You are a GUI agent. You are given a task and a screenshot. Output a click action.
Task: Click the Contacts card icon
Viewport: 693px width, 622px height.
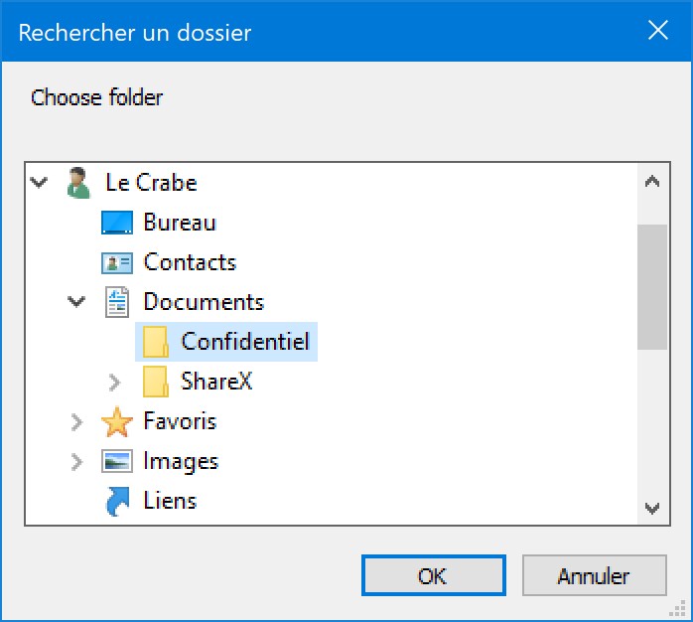click(117, 262)
